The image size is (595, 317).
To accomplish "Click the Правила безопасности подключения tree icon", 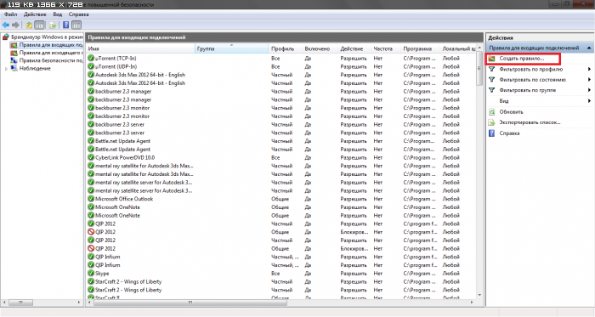I will [14, 60].
